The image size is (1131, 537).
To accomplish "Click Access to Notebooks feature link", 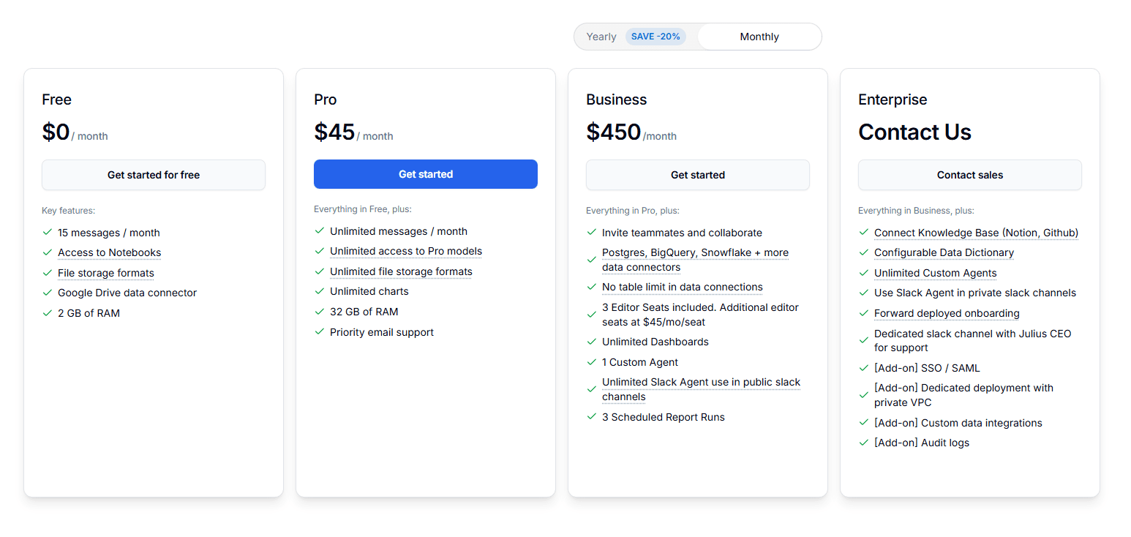I will [x=110, y=252].
